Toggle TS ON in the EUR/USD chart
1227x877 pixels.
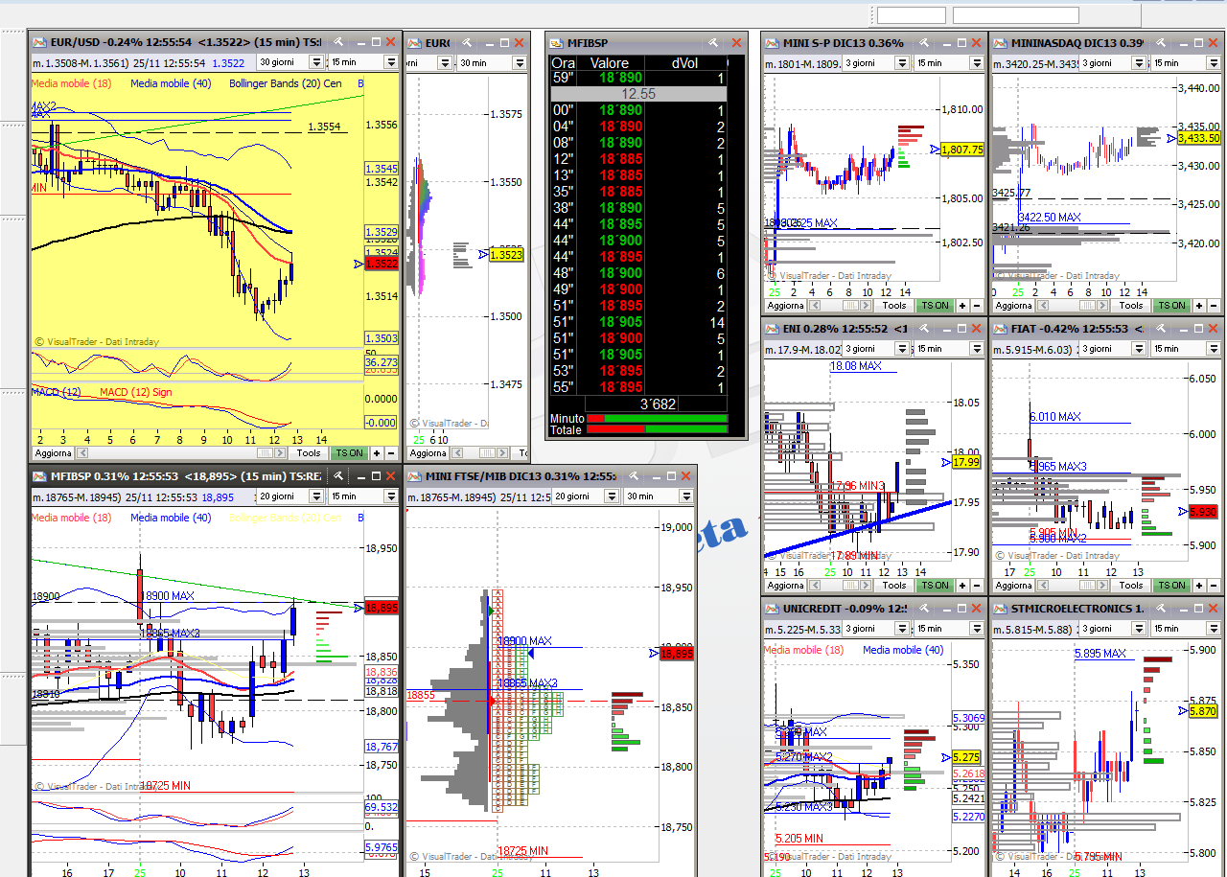tap(349, 453)
